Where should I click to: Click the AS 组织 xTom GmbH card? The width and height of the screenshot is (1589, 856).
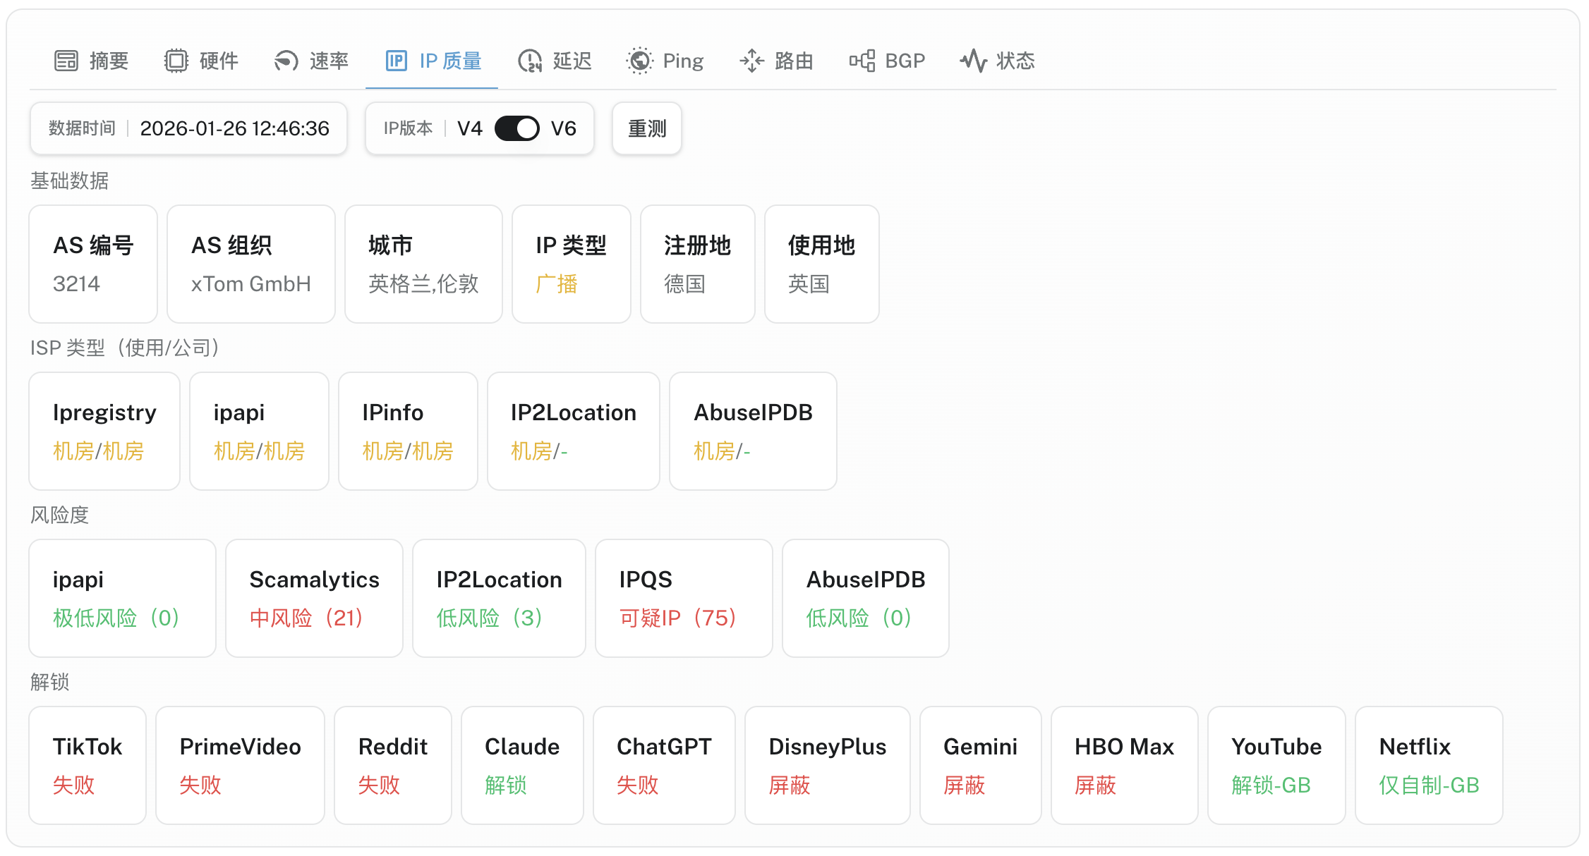pos(250,264)
